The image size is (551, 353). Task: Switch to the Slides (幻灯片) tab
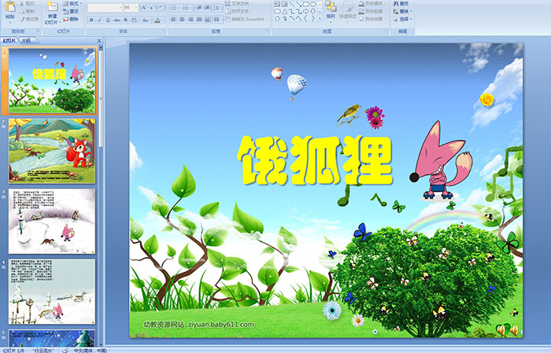tap(9, 39)
